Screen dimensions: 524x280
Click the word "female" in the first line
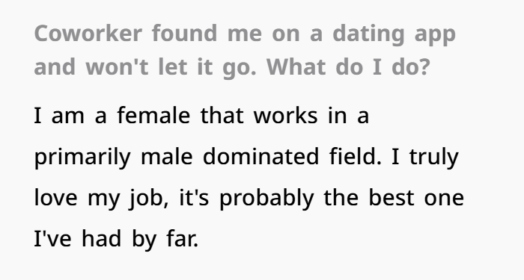[153, 116]
